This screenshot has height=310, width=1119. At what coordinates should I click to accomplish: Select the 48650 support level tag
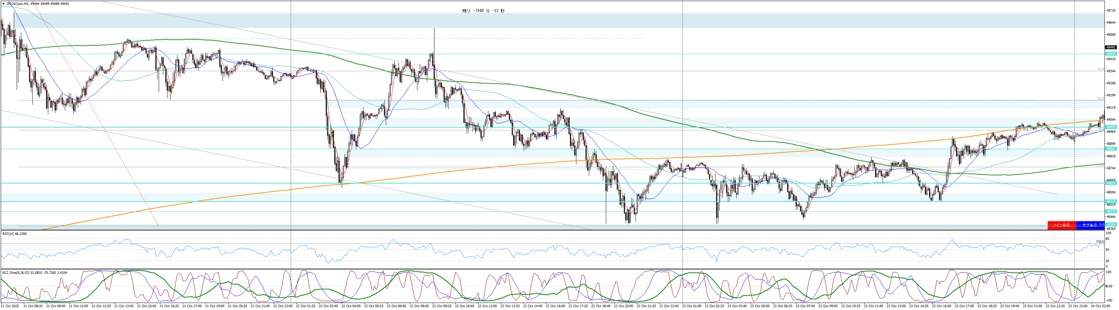(x=1110, y=183)
